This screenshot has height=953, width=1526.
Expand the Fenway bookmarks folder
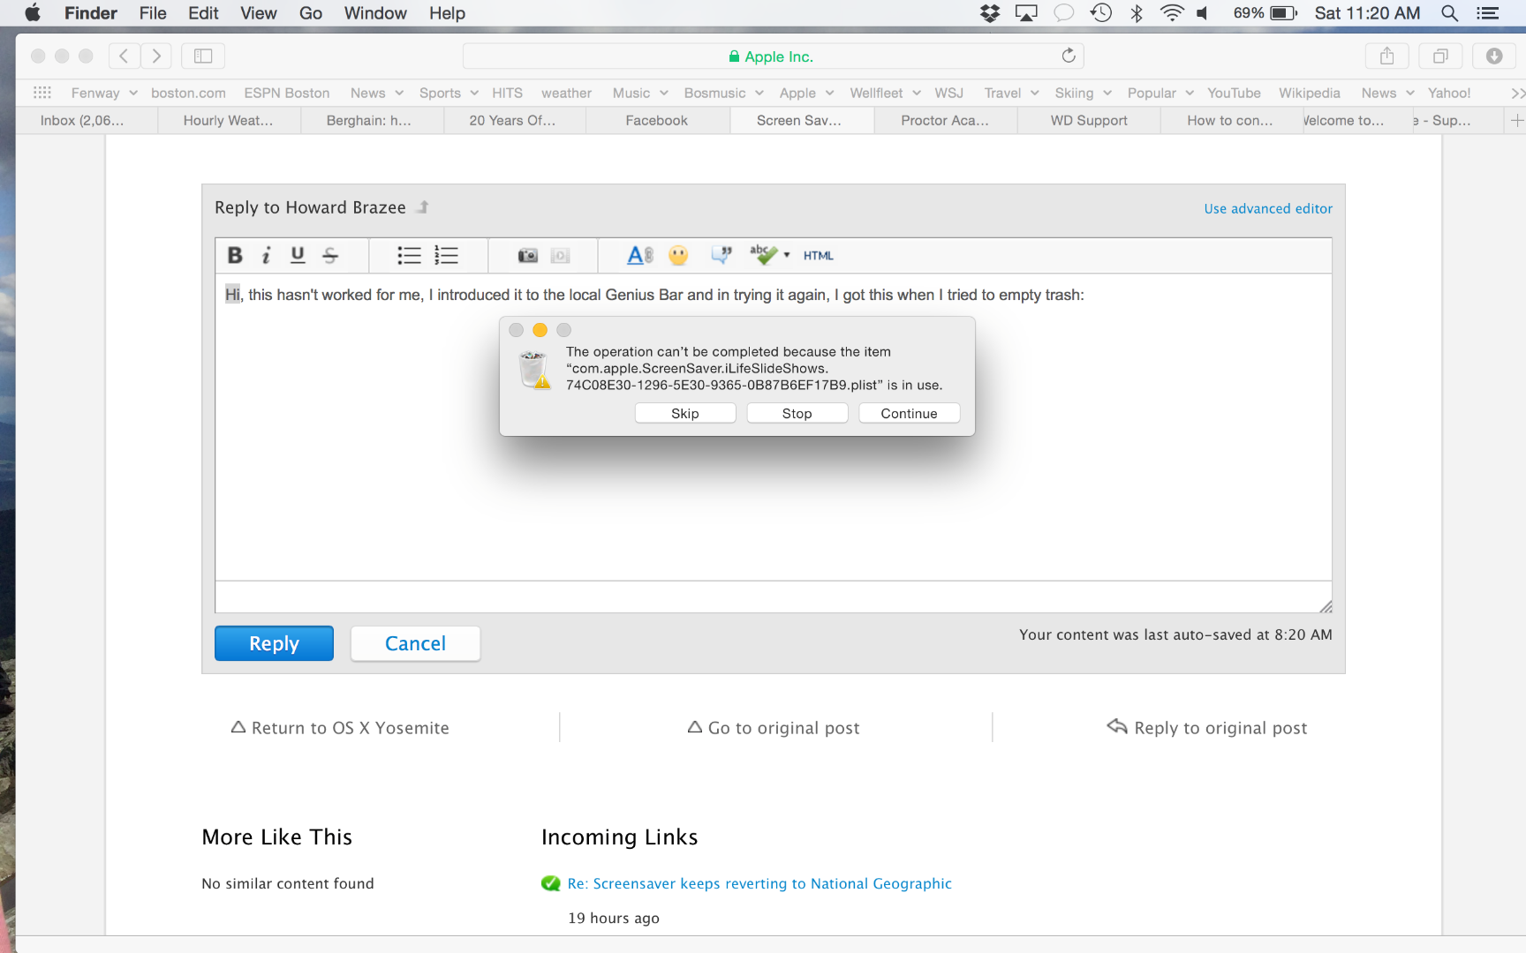pyautogui.click(x=104, y=93)
